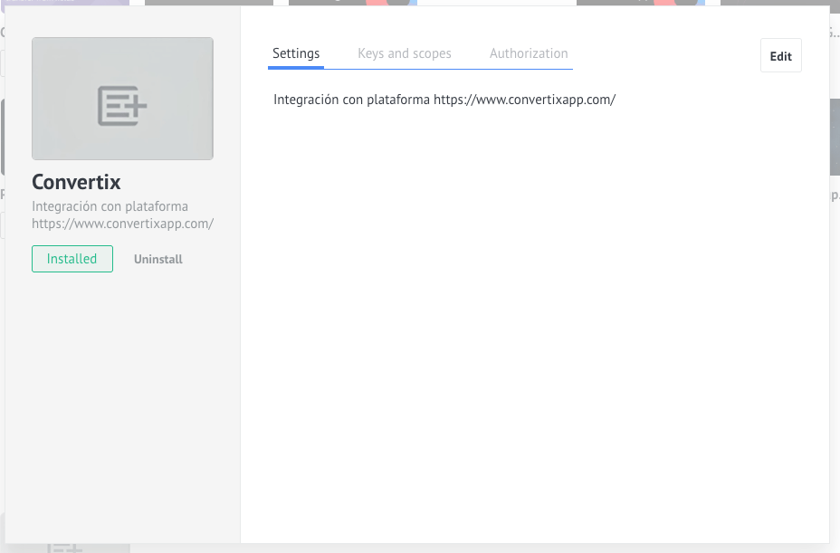Click the green Installed button
Viewport: 840px width, 553px height.
tap(72, 259)
